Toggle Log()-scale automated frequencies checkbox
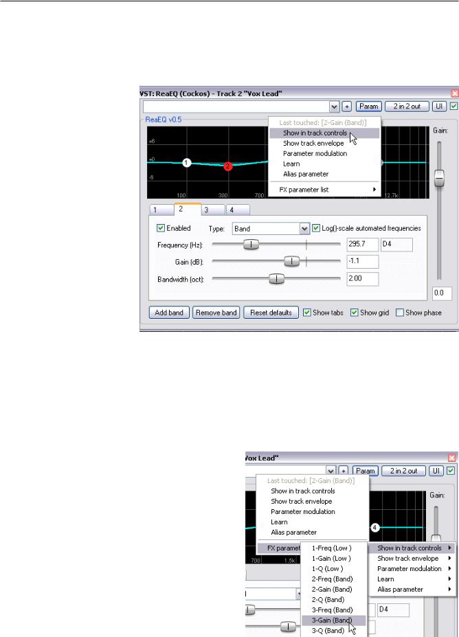The height and width of the screenshot is (637, 459). (316, 228)
